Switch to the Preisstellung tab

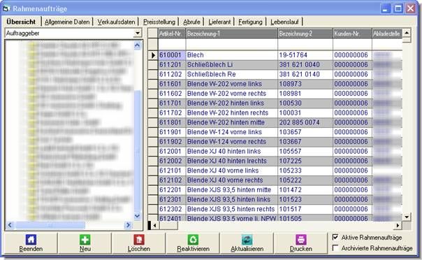159,22
